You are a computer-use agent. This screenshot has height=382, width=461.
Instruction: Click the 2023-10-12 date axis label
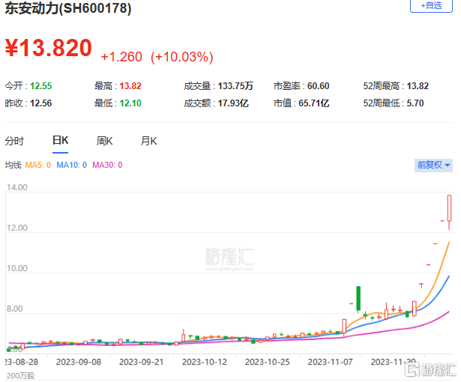click(205, 362)
